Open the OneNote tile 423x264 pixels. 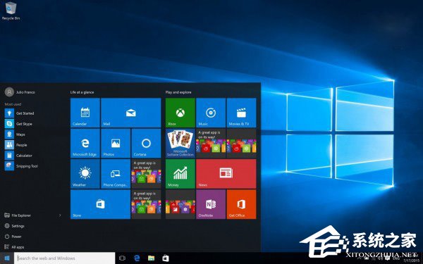211,204
